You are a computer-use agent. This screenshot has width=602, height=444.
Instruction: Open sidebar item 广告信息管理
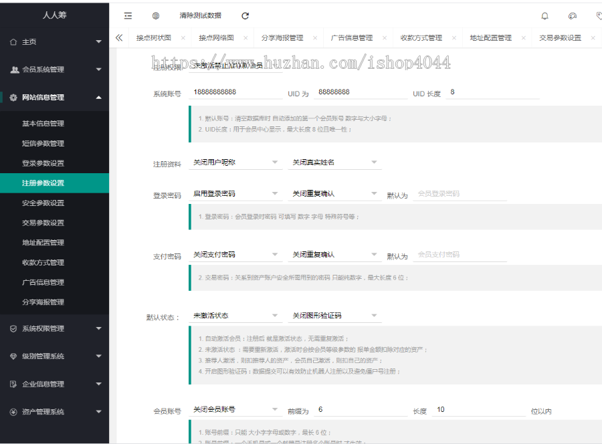tap(55, 282)
